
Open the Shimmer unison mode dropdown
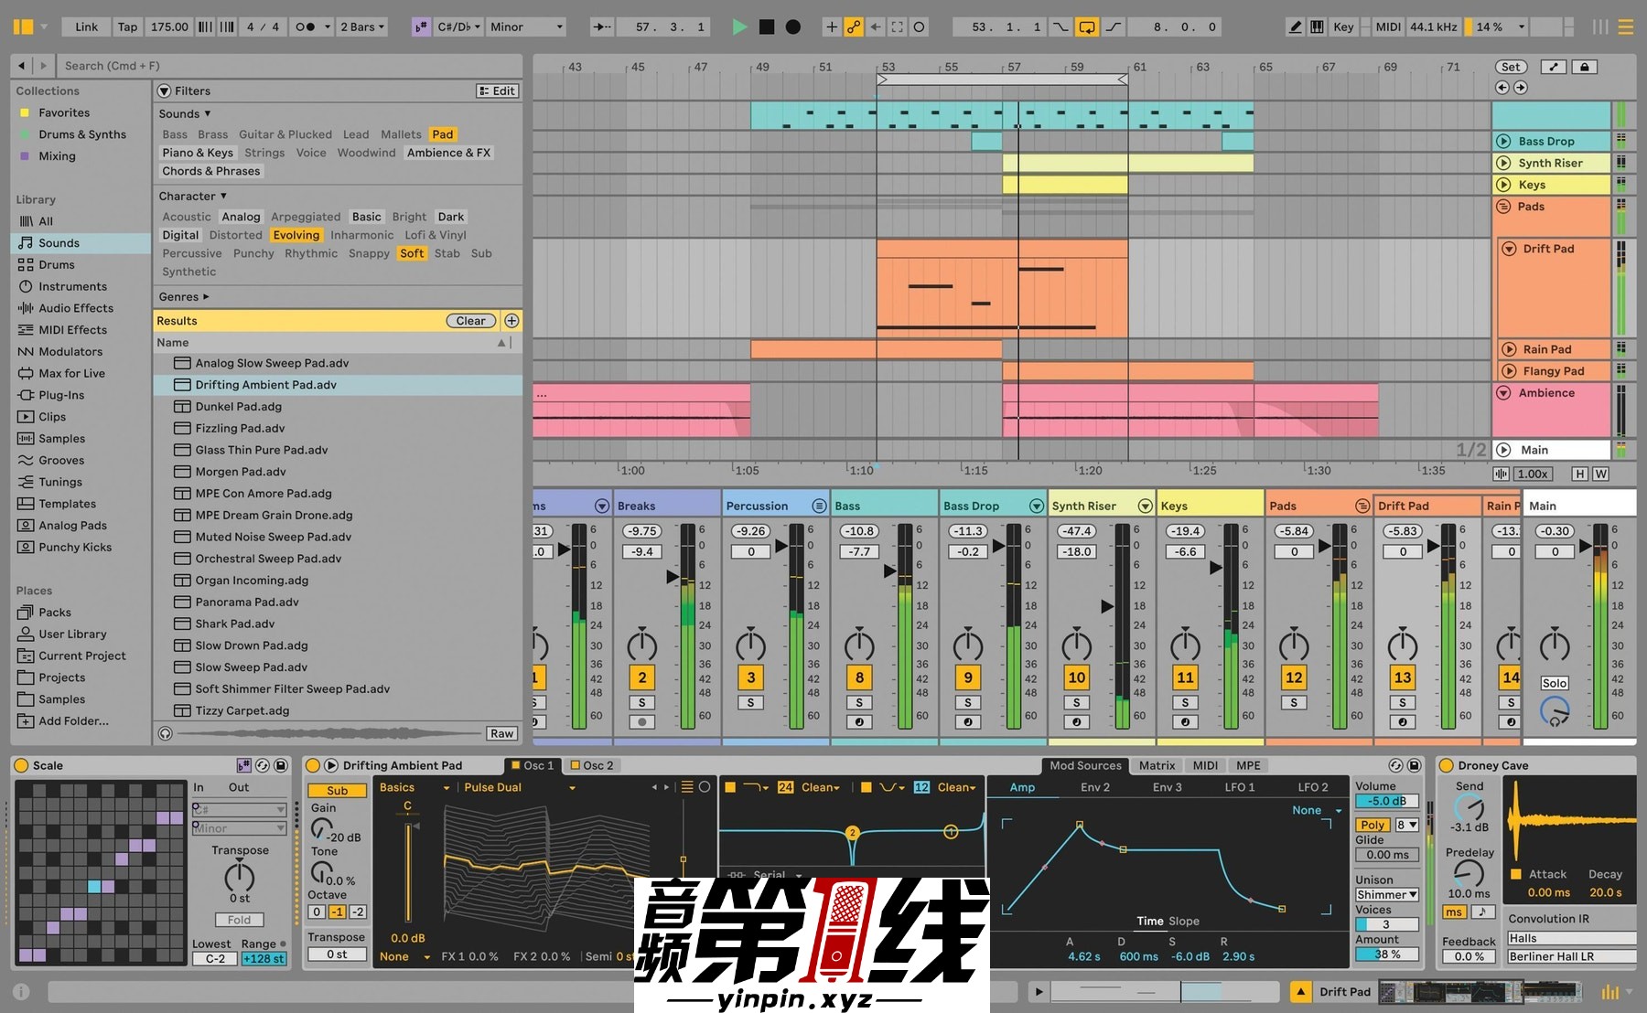(1387, 894)
